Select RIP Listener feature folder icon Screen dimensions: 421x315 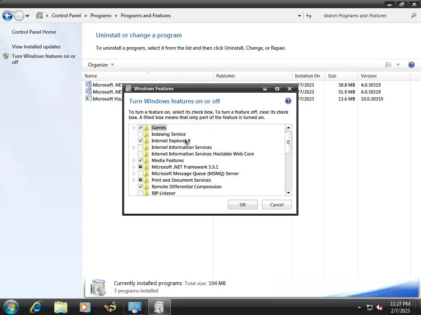146,193
